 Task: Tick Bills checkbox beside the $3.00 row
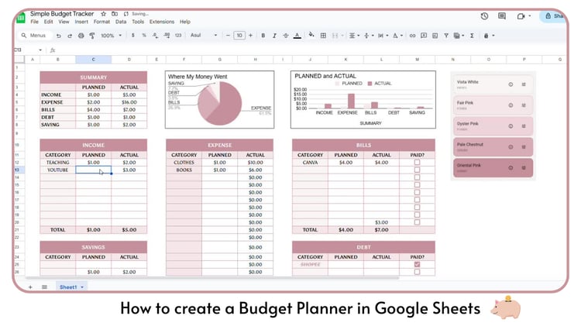point(418,222)
